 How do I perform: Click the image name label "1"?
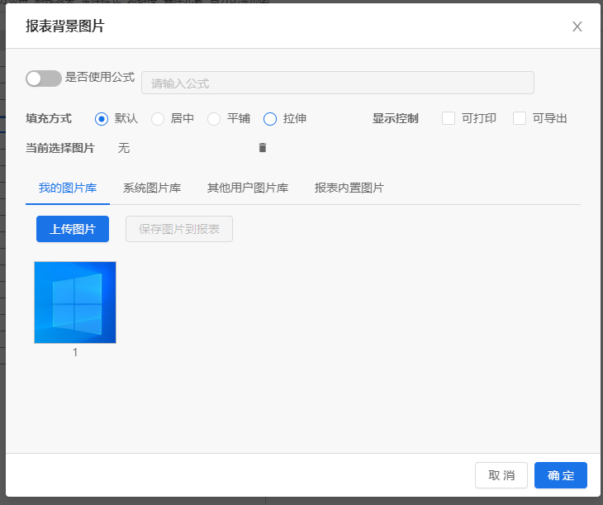click(x=75, y=352)
